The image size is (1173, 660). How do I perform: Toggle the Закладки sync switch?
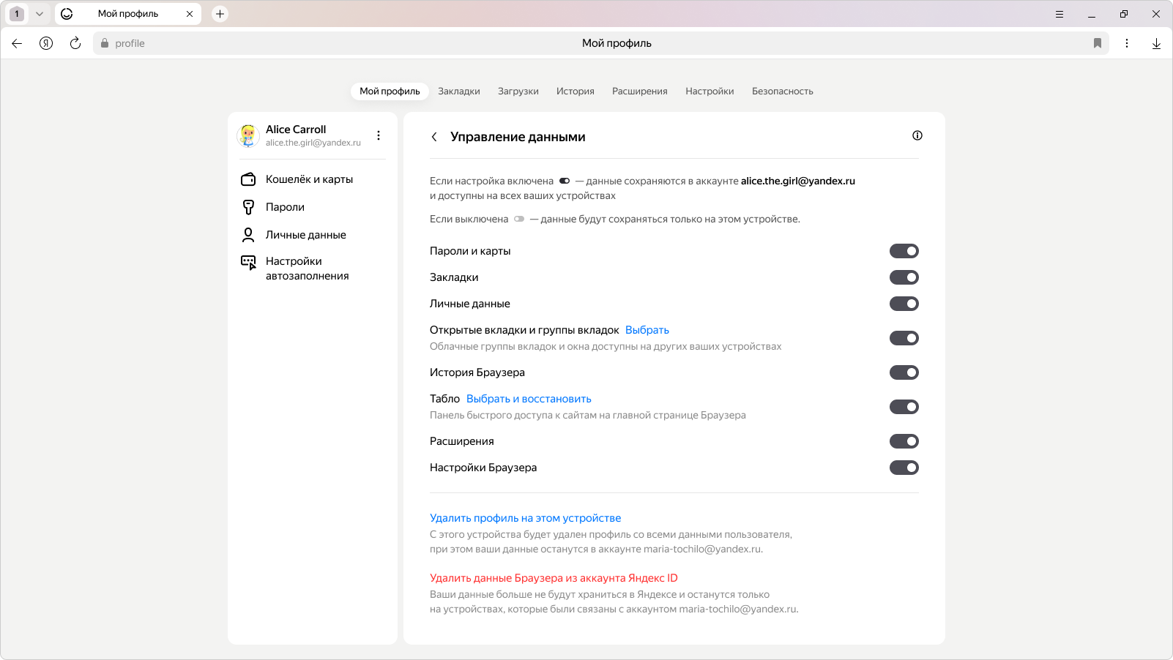(904, 277)
